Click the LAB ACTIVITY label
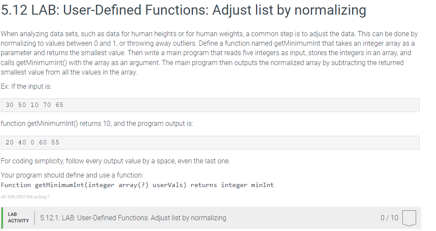 [x=19, y=217]
